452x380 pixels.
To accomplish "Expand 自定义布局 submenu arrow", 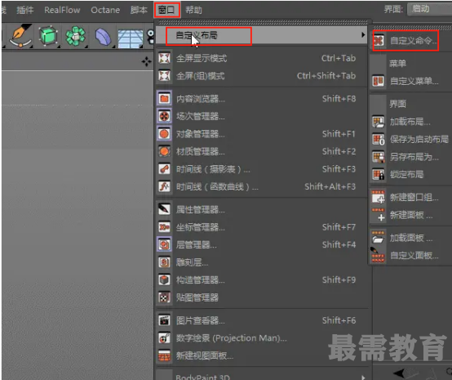I will (x=363, y=35).
